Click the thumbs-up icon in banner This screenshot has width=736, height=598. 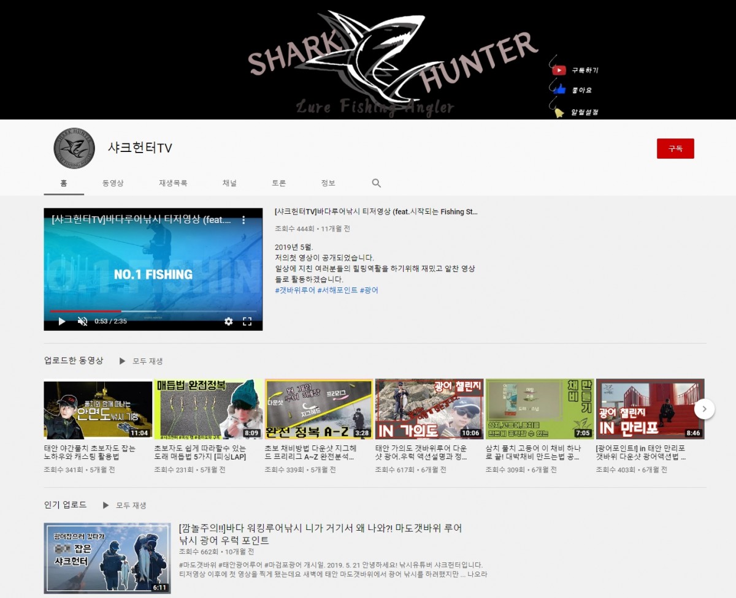[x=559, y=90]
